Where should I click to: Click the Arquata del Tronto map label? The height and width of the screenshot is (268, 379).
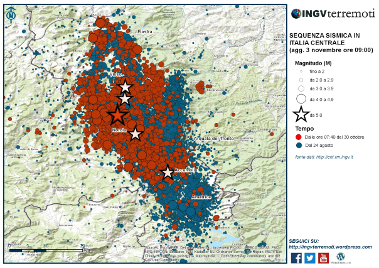214,138
